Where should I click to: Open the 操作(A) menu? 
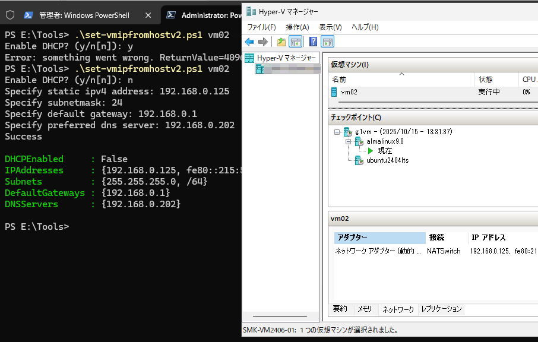tap(297, 27)
